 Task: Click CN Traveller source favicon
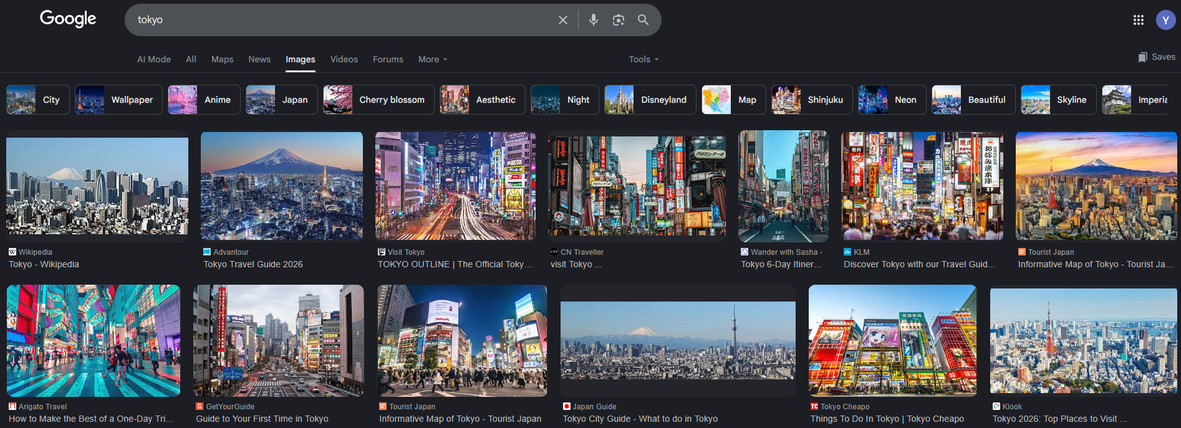coord(554,252)
